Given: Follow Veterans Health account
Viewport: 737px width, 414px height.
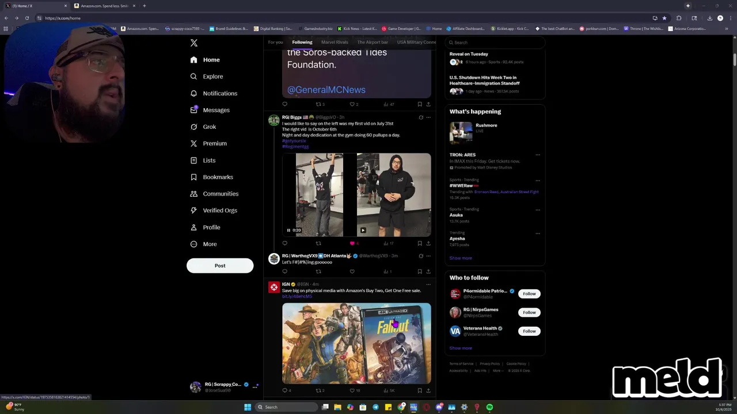Looking at the screenshot, I should (529, 331).
